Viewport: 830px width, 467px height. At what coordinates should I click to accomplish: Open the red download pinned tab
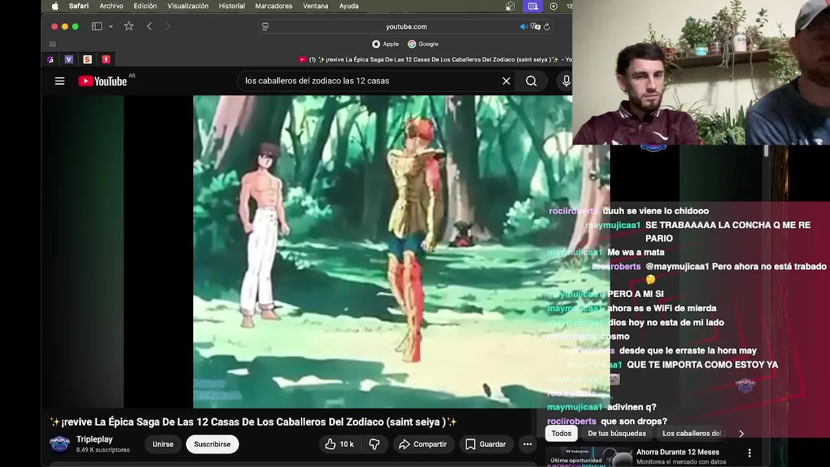click(x=106, y=59)
